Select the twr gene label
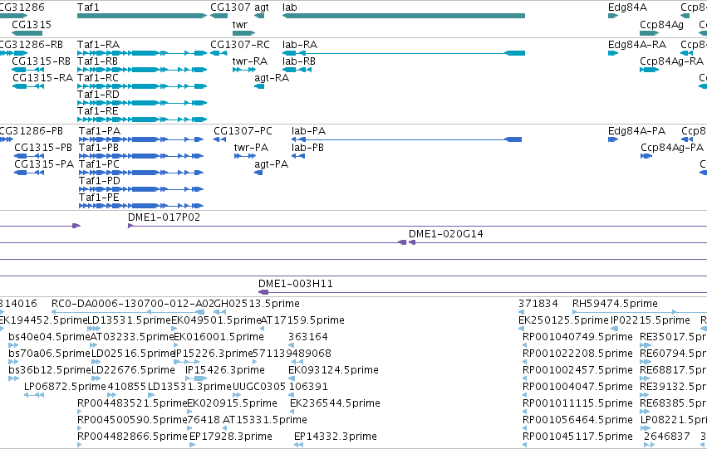Screen dimensions: 707x449 point(240,24)
